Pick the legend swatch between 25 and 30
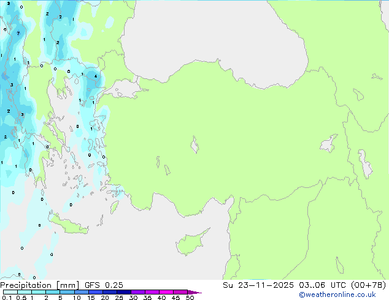Viewport: 389px width, 300px height. pyautogui.click(x=123, y=292)
